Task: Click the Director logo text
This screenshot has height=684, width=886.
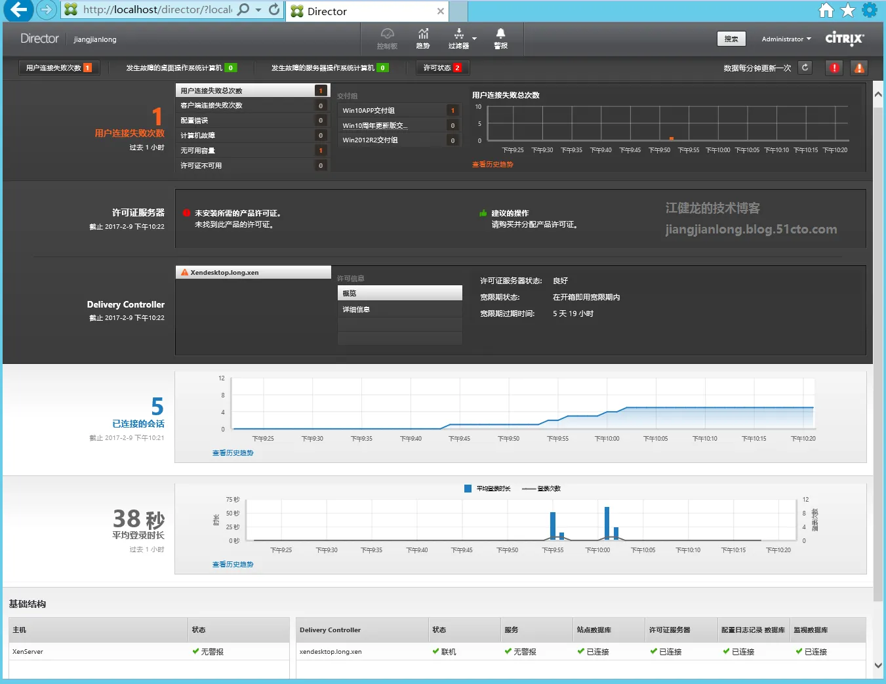Action: click(x=39, y=39)
